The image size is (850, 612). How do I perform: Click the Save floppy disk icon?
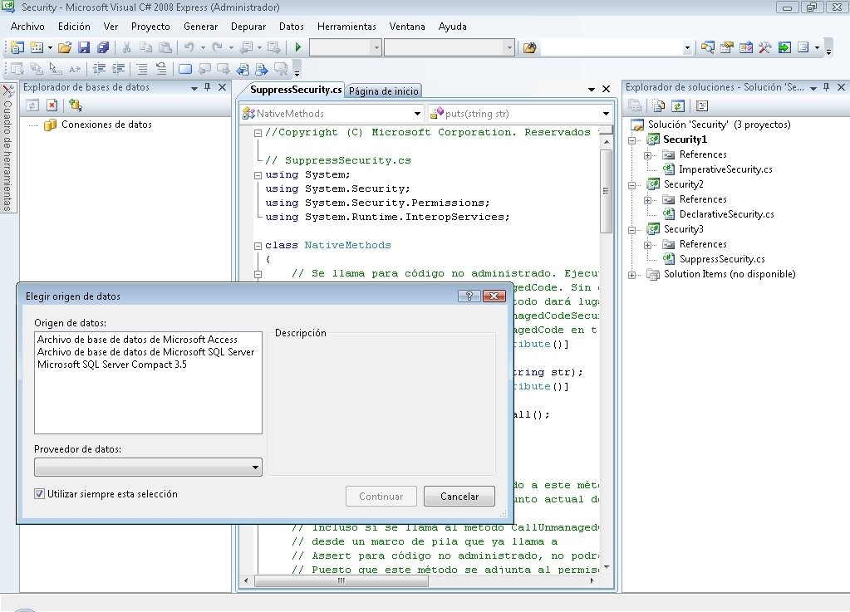coord(83,47)
